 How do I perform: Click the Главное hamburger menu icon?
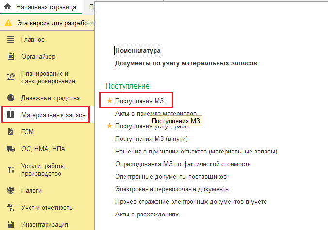(11, 39)
